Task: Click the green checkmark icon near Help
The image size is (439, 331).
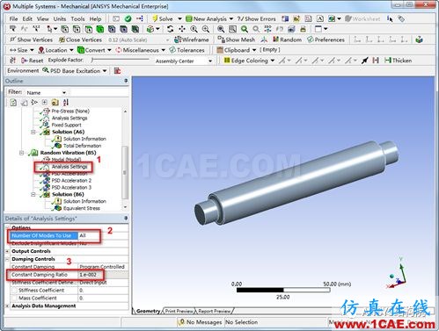Action: coord(128,18)
